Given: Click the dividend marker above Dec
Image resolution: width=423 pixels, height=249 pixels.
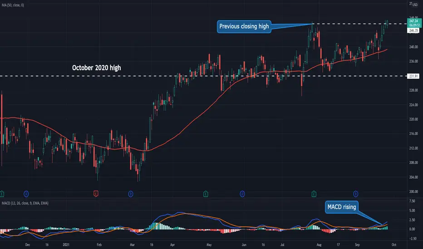Looking at the screenshot, I should coord(26,194).
